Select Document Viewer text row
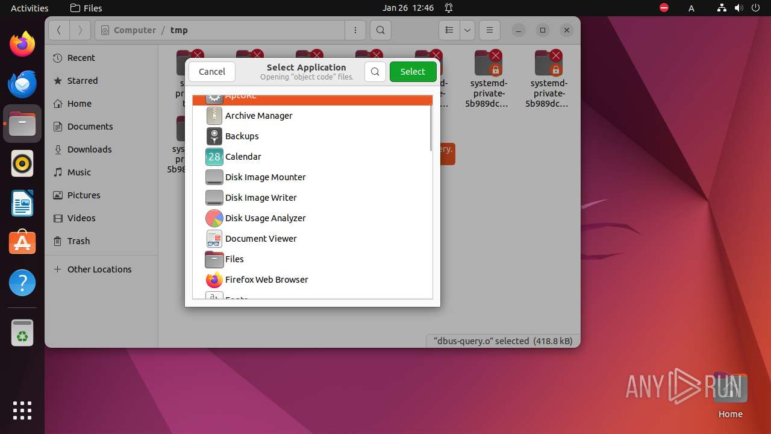Screen dimensions: 771x434 [x=261, y=239]
